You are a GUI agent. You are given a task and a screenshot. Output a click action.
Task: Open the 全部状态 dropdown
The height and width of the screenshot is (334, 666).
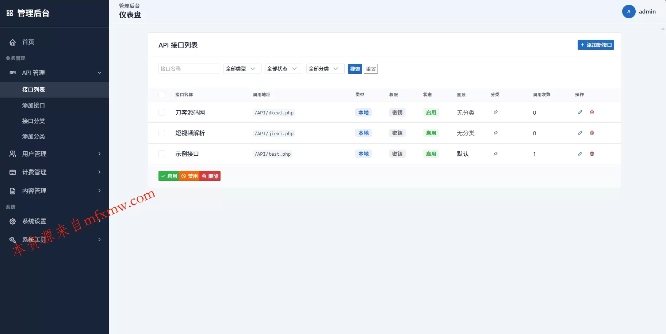pyautogui.click(x=284, y=69)
